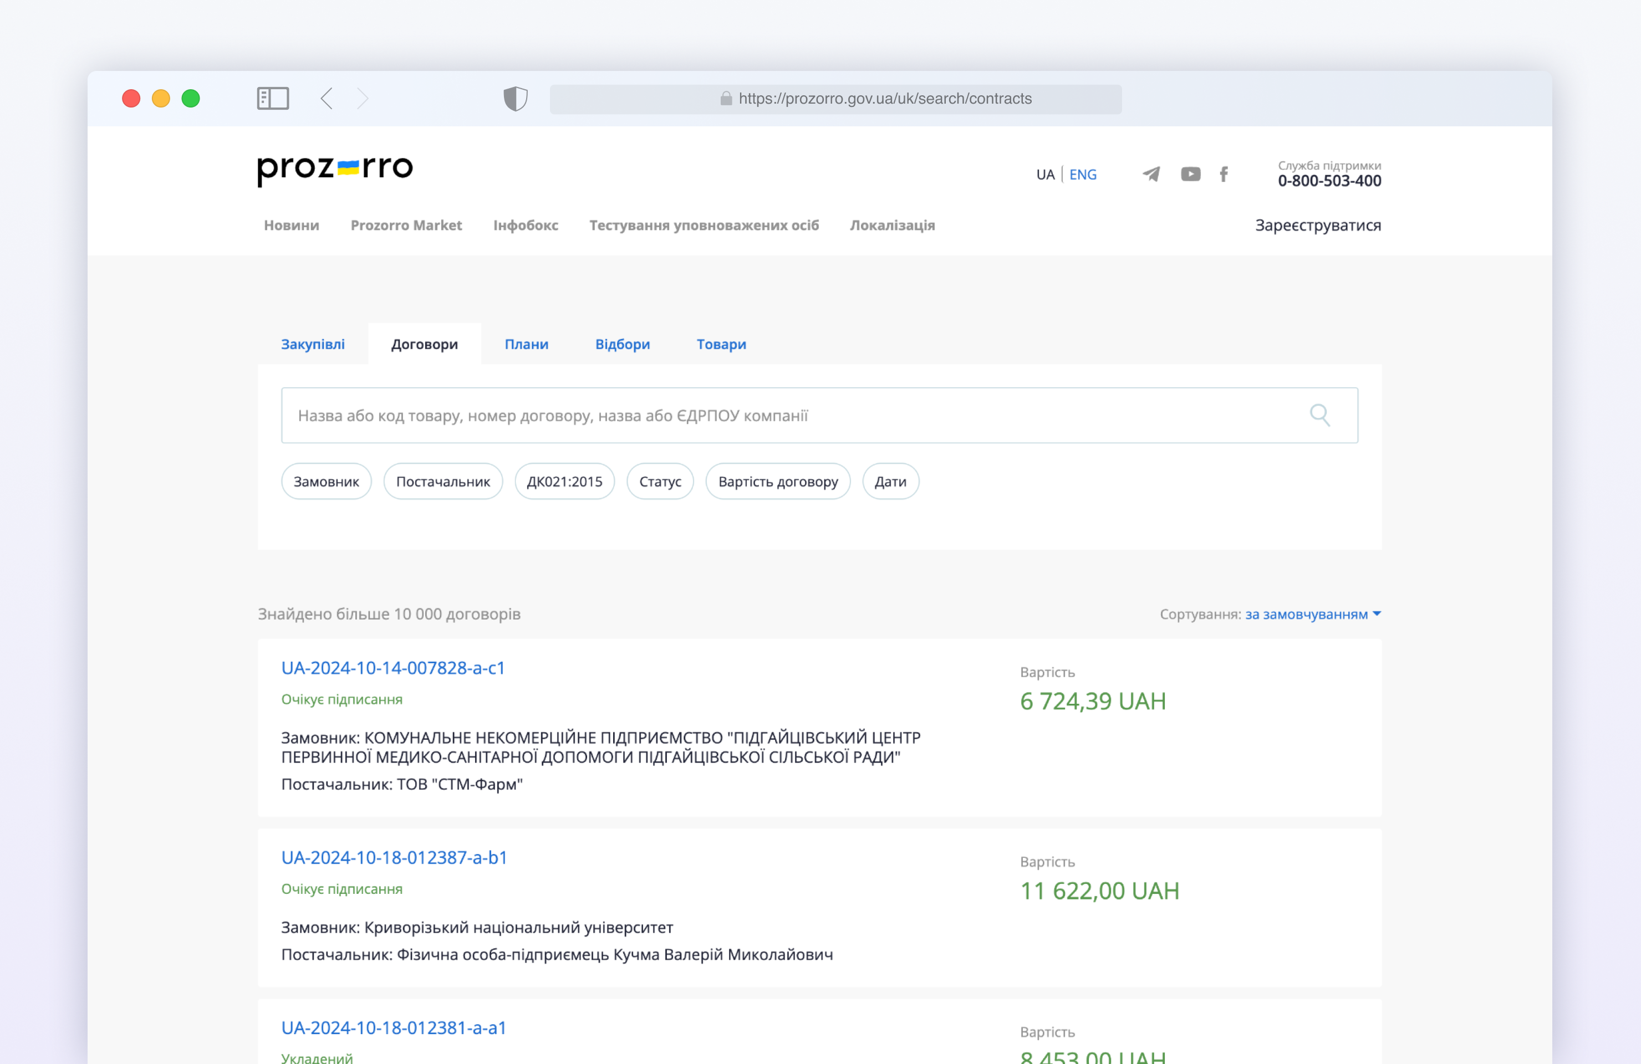Expand the sorting dropdown за замовчуванням

[1312, 614]
